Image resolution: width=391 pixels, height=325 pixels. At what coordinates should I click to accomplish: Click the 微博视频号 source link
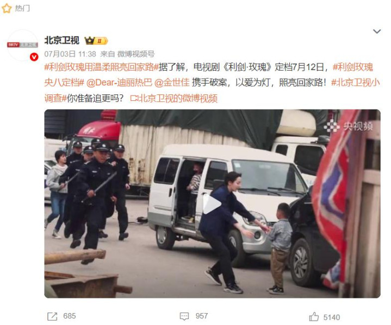(x=136, y=54)
